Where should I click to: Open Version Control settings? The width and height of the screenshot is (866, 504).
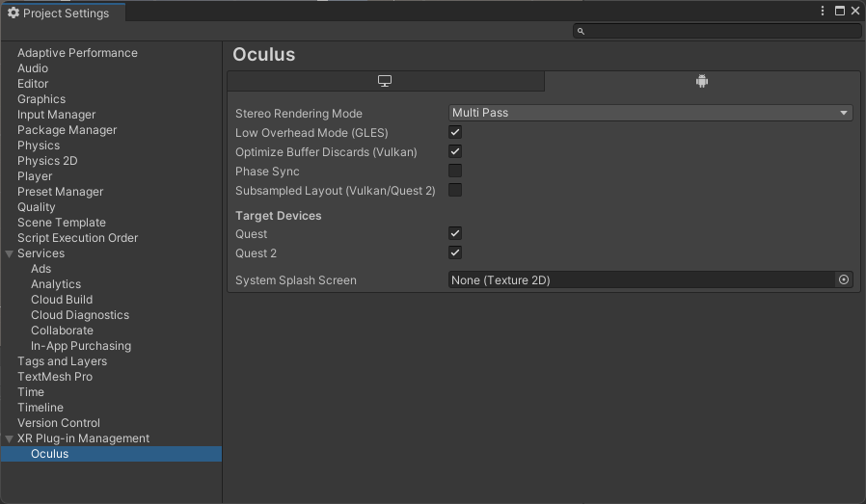click(59, 423)
